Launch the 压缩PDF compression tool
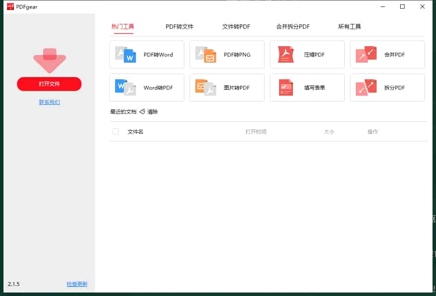The image size is (436, 296). [307, 54]
